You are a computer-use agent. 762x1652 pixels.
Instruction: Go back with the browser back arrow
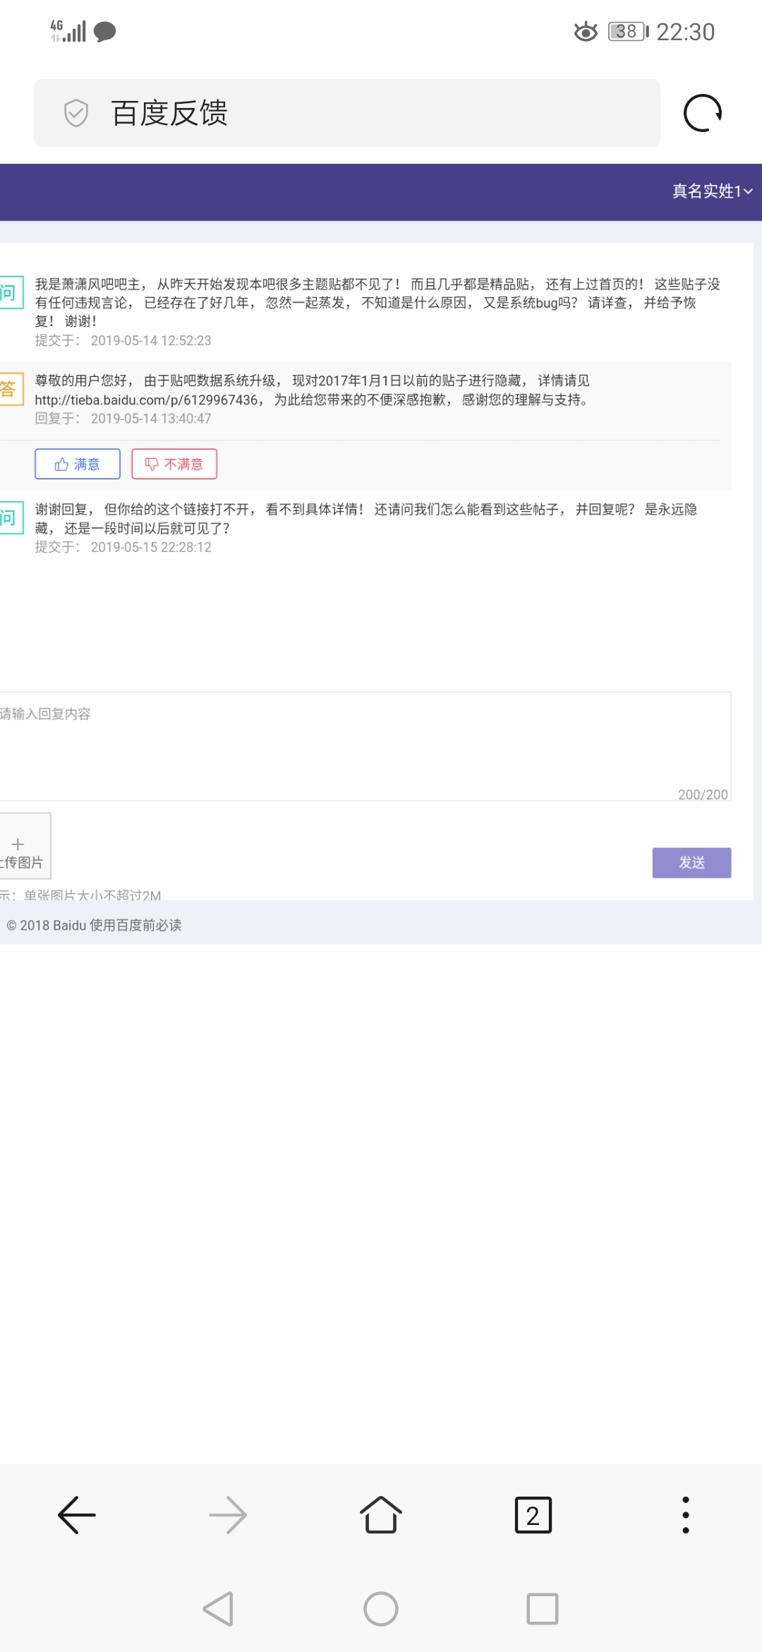[76, 1515]
